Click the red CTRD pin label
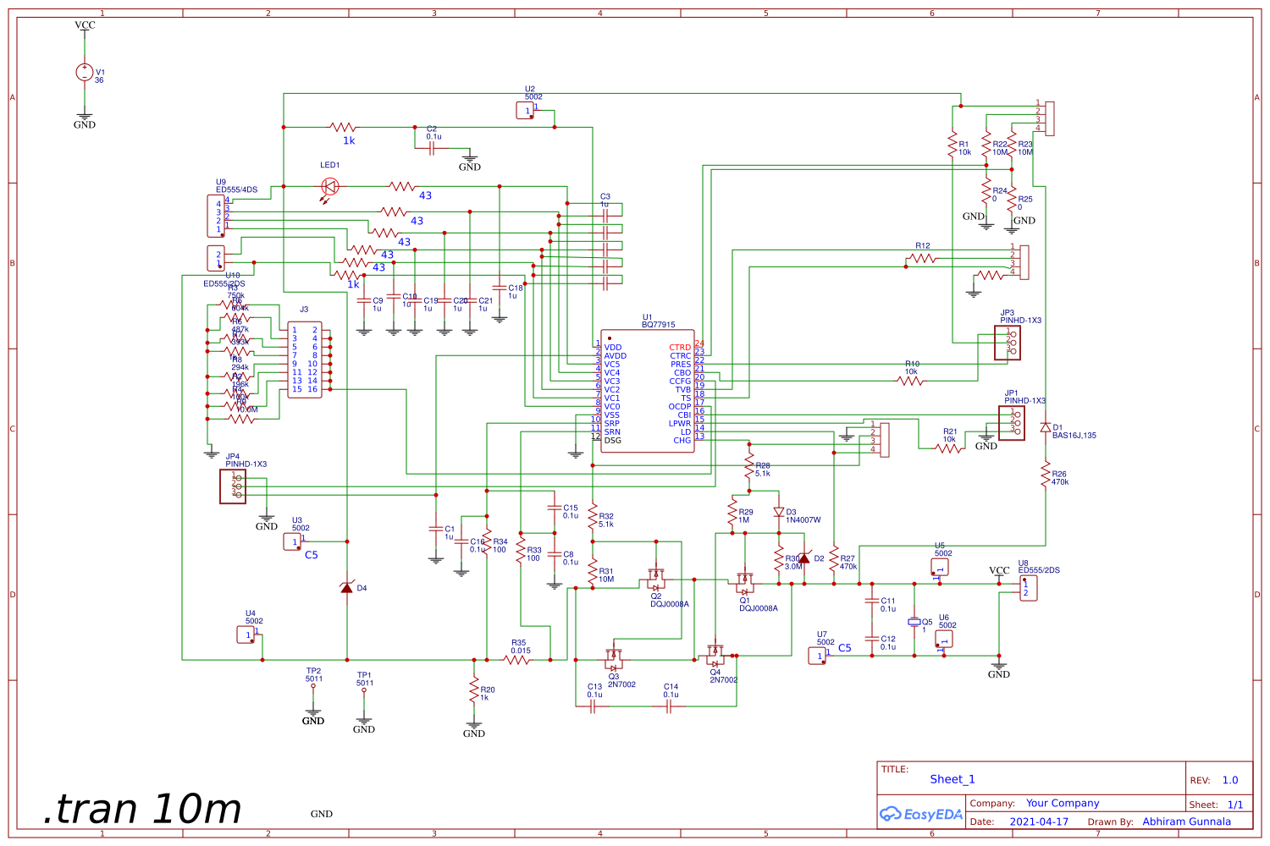 point(680,345)
